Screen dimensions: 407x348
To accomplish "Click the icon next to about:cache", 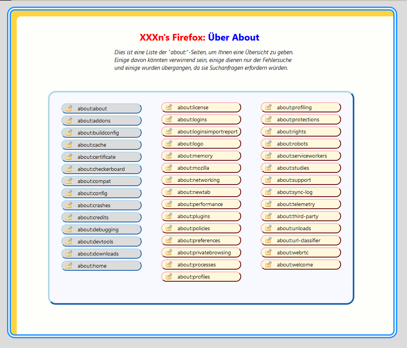I will point(69,145).
